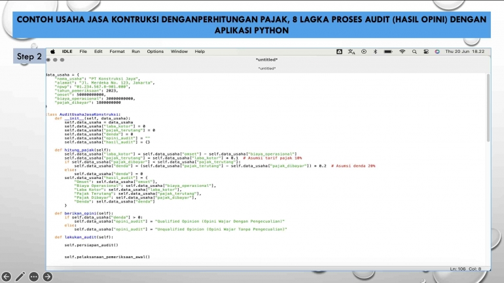
Task: Click the tahun_pemeriksaan value 2023
Action: point(111,90)
